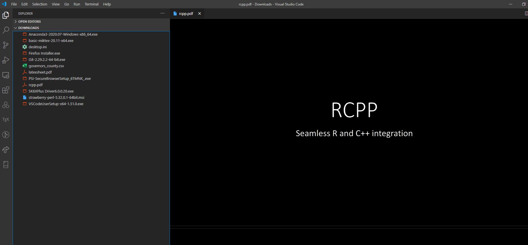Collapse the Downloads folder section
This screenshot has width=528, height=245.
coord(28,28)
